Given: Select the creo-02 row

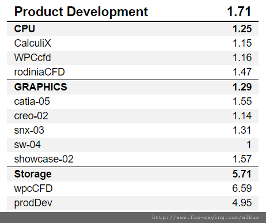Looking at the screenshot, I should (x=132, y=116).
